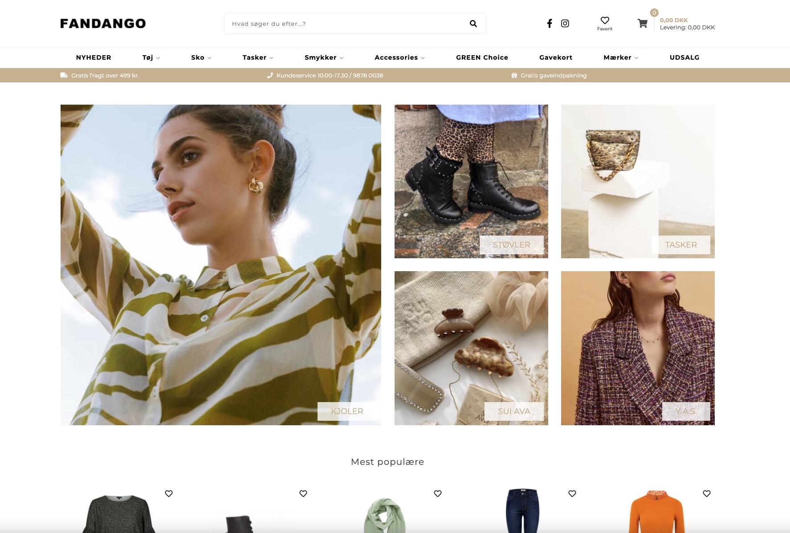Open the TASKER bag category tile

(x=638, y=181)
